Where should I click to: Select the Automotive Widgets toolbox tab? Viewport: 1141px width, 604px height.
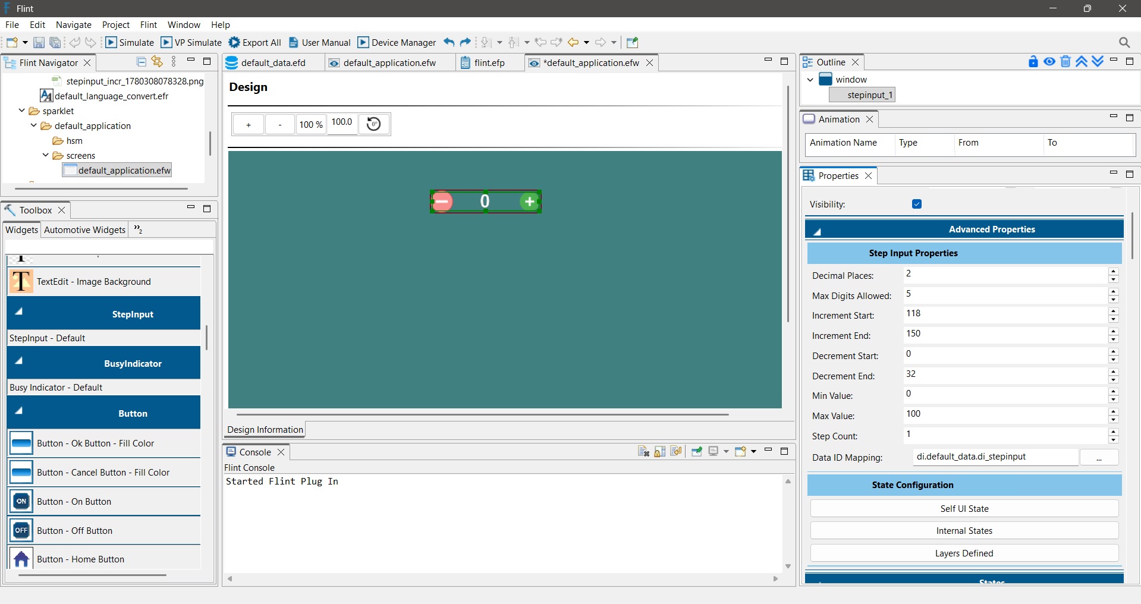tap(85, 230)
